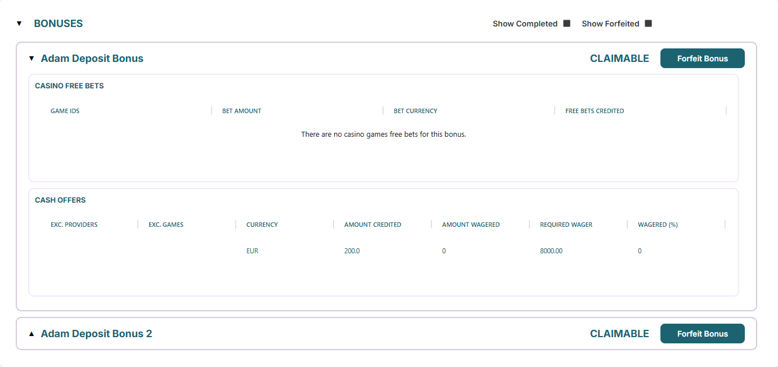Select the GAME IDS column header

[65, 111]
